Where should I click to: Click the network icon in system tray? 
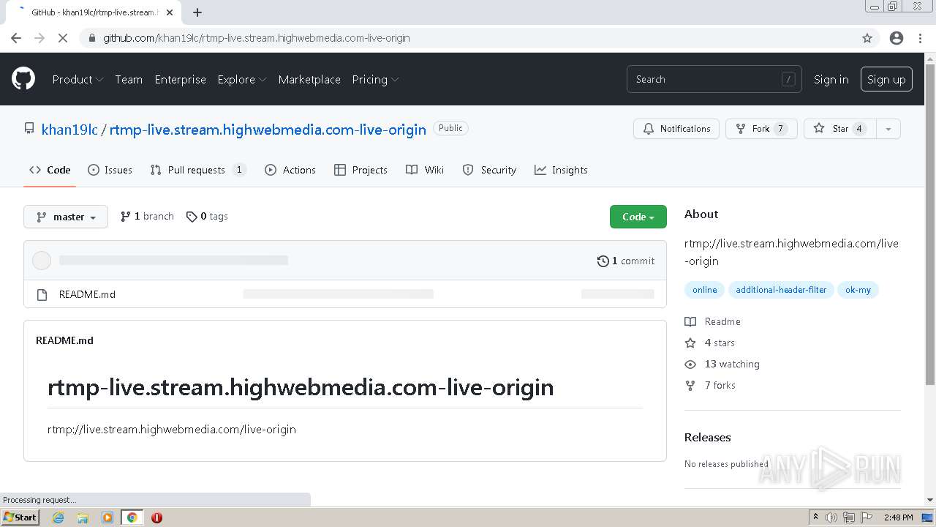(849, 517)
